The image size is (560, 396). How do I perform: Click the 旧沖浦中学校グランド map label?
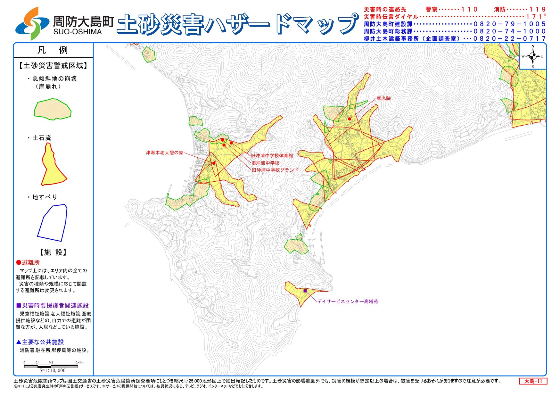pyautogui.click(x=275, y=170)
